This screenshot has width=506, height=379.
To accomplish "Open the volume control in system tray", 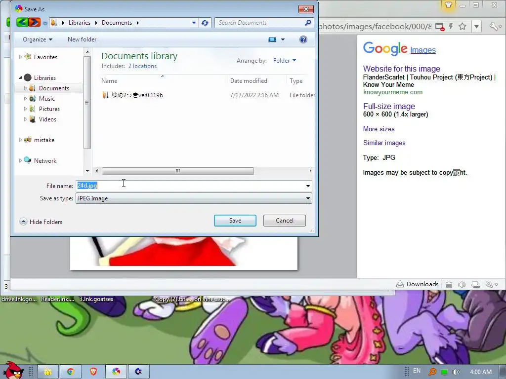I will [x=456, y=372].
